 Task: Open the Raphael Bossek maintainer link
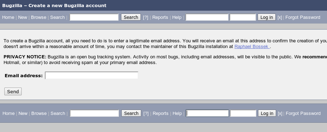click(x=252, y=47)
